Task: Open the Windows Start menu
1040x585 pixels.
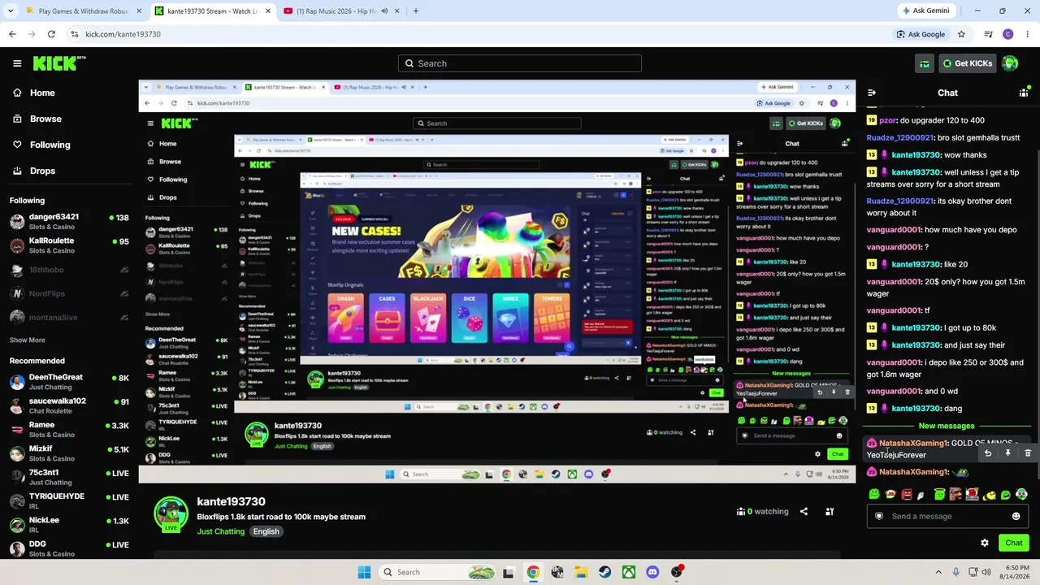Action: click(364, 572)
